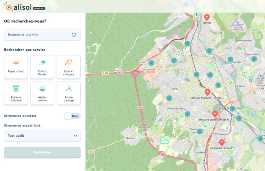Image resolution: width=265 pixels, height=171 pixels.
Task: Choose the Bons et chèques service
Action: tap(68, 67)
